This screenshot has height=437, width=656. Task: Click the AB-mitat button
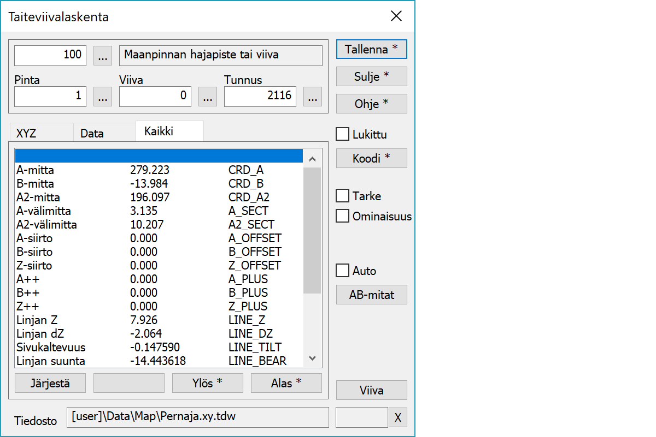(371, 295)
